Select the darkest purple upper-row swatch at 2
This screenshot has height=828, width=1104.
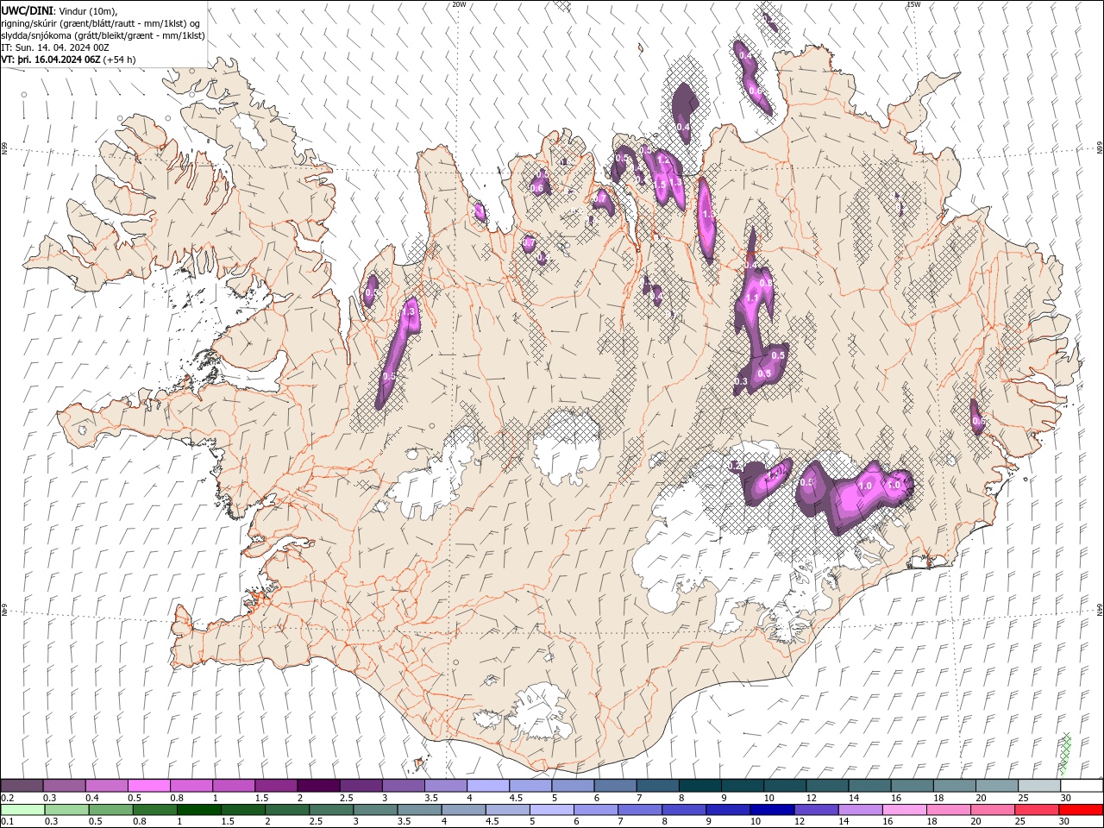[x=318, y=786]
